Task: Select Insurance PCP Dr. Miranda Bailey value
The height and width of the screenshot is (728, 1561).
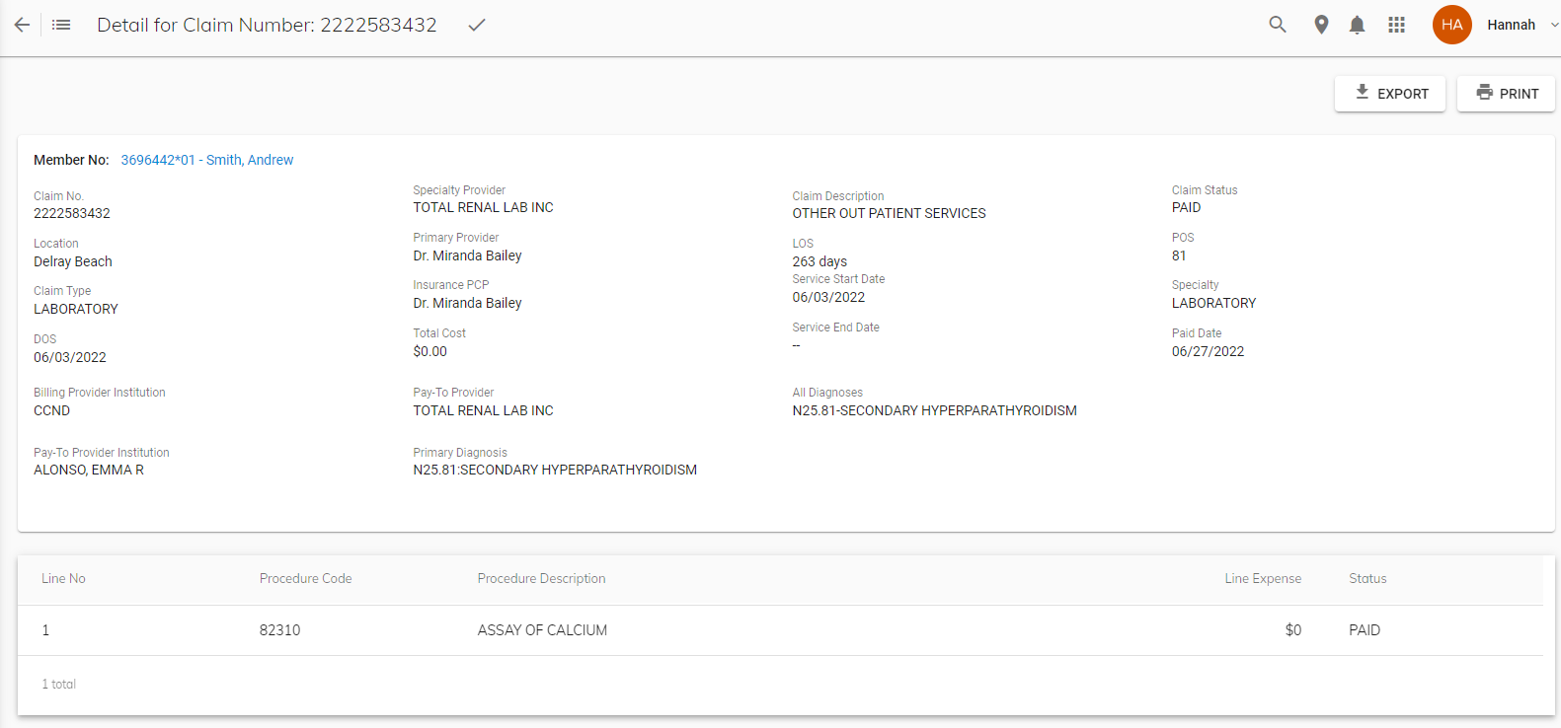Action: tap(467, 303)
